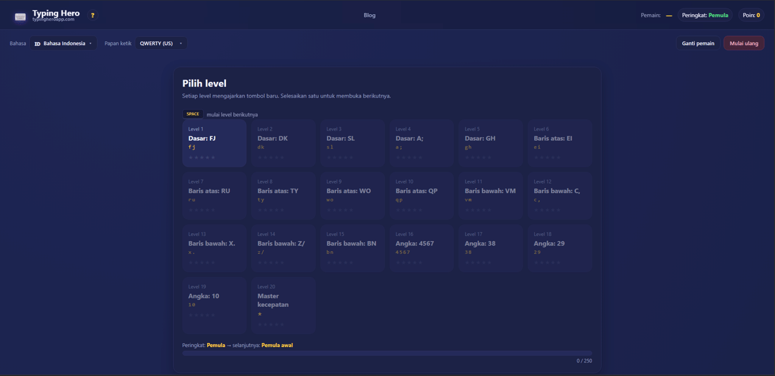Click the Typing Hero title link
The image size is (775, 376).
click(56, 13)
